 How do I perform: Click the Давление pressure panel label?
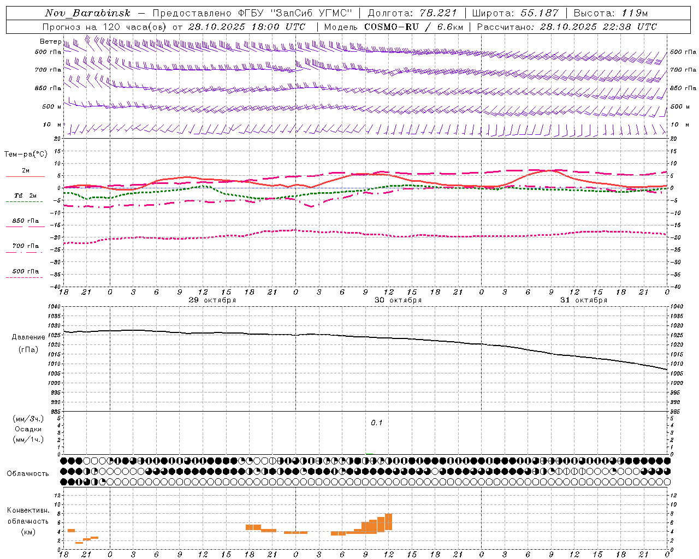pyautogui.click(x=28, y=337)
